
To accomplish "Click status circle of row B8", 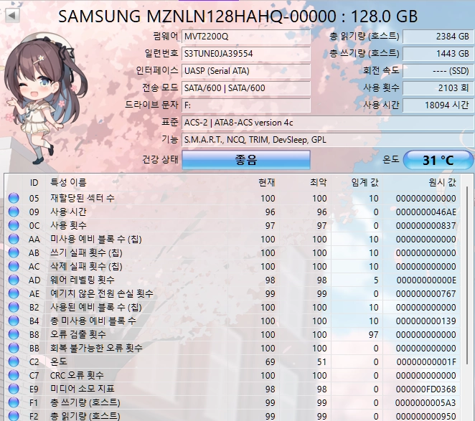I will [x=14, y=334].
